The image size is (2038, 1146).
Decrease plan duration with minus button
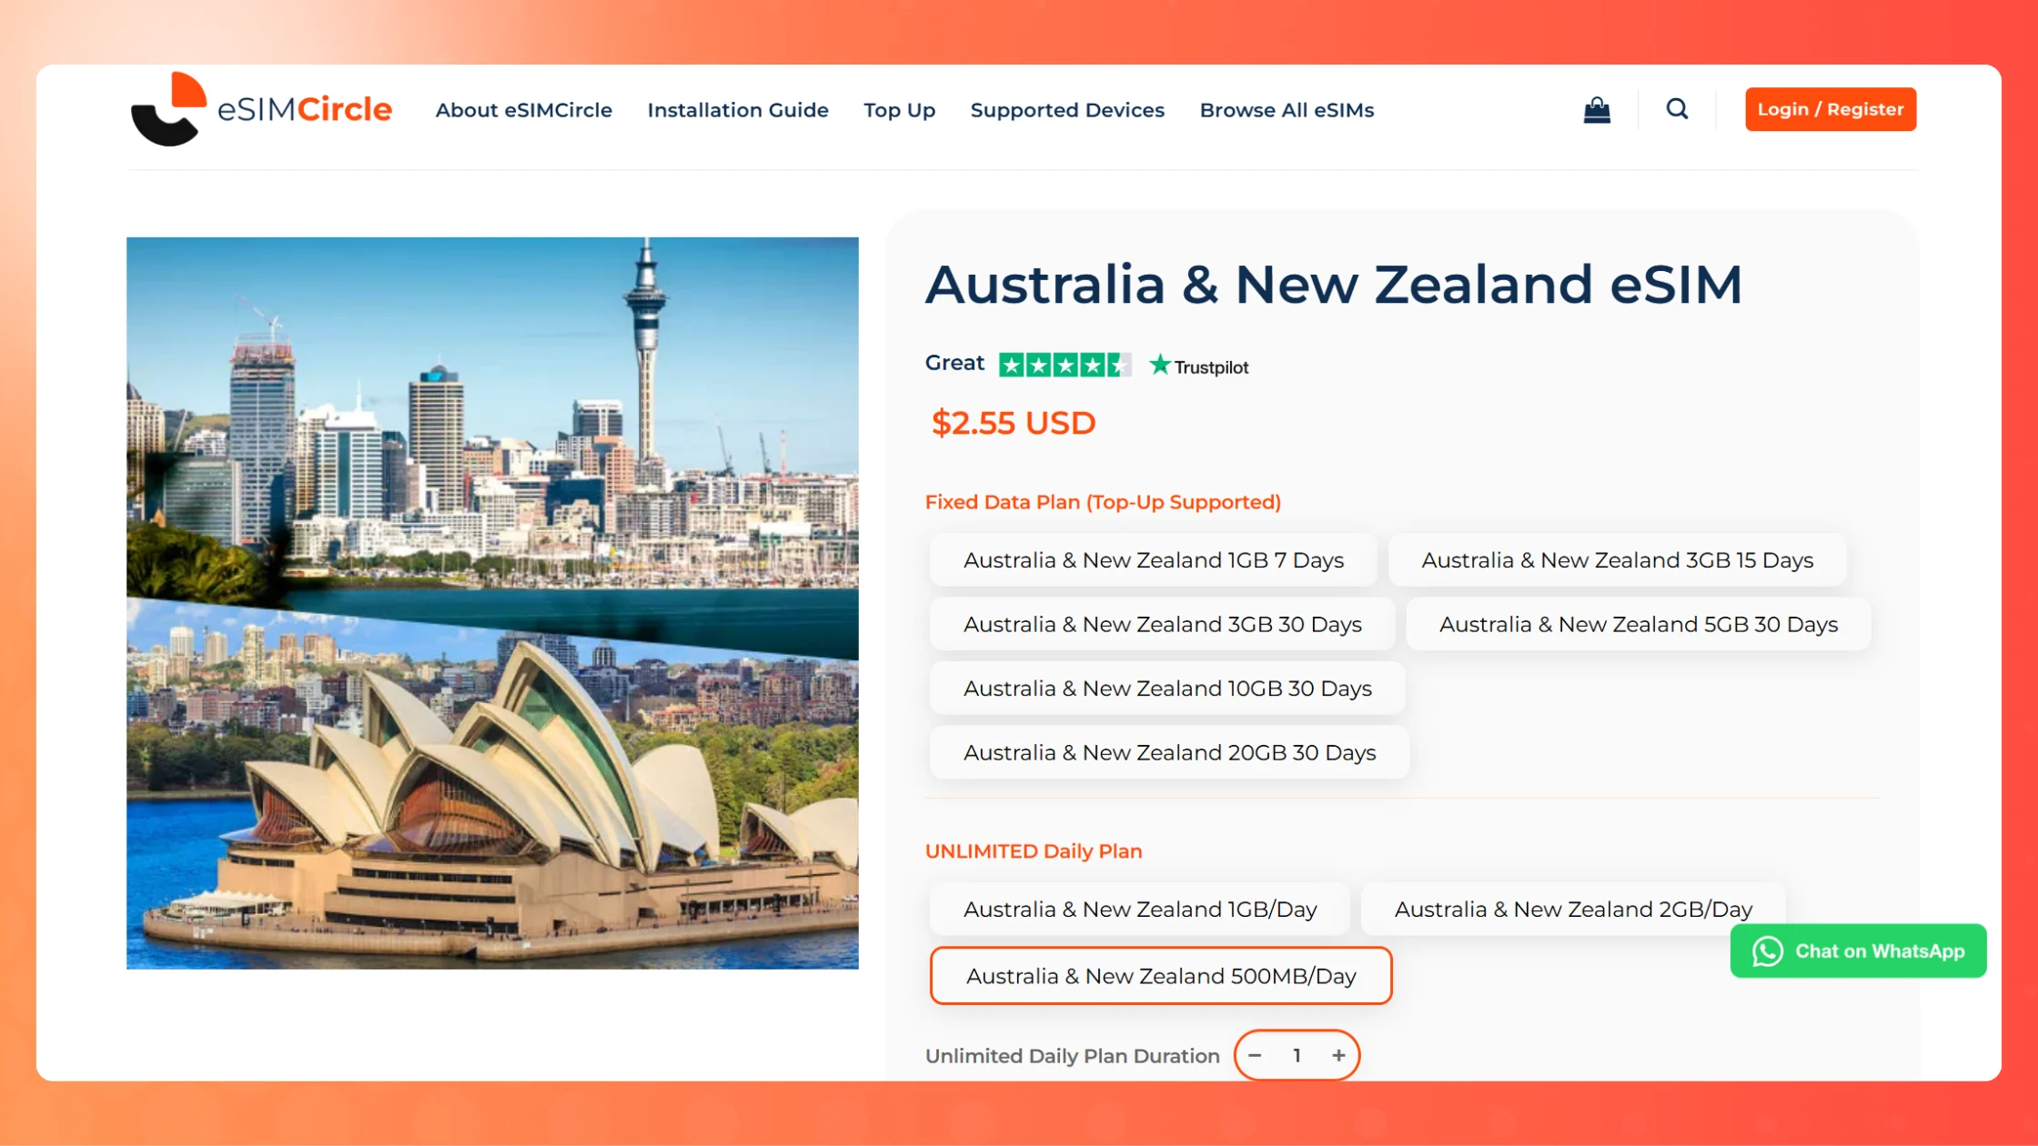click(x=1255, y=1056)
